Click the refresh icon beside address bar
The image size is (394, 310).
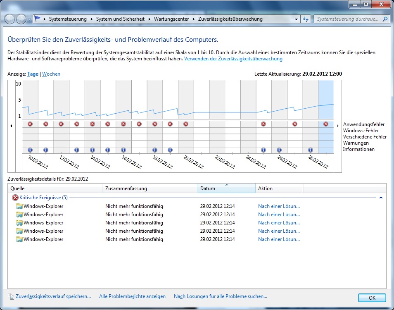[x=306, y=19]
